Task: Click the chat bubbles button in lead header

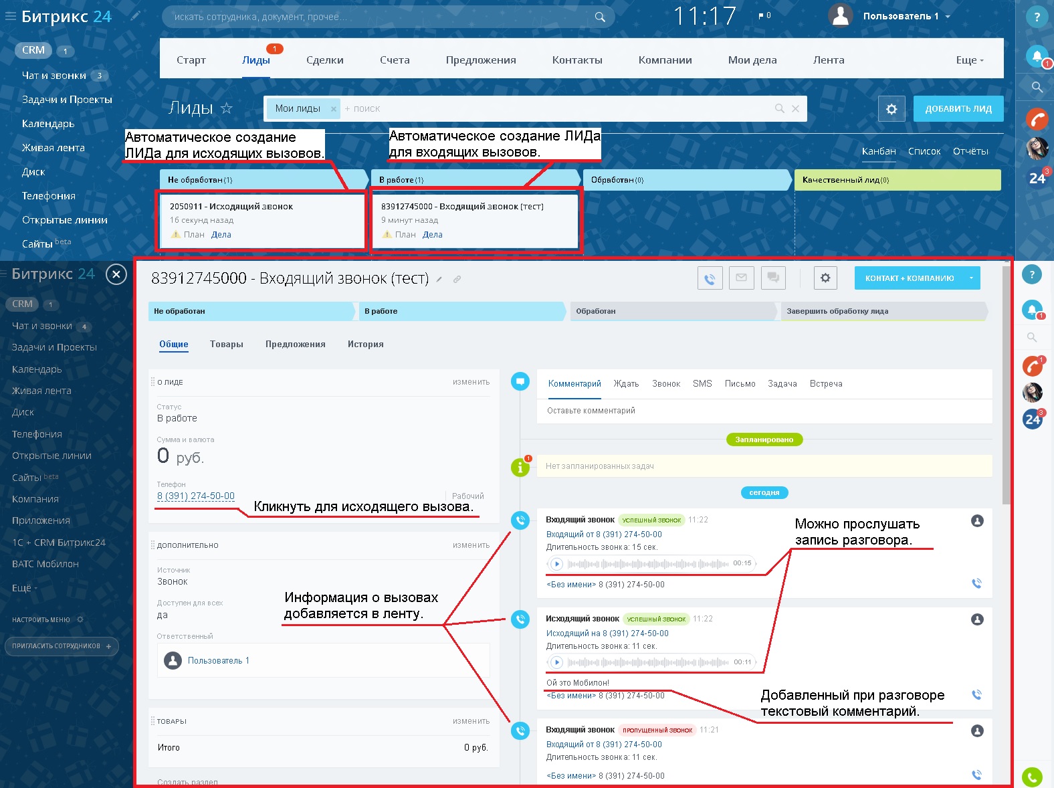Action: point(773,278)
